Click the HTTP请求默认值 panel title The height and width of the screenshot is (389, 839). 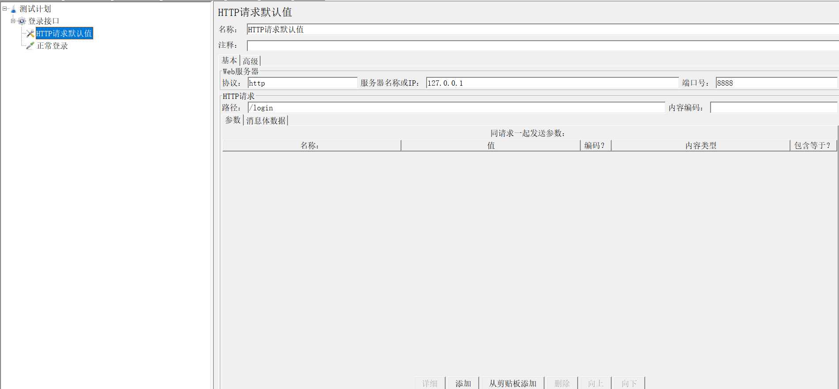pos(255,12)
